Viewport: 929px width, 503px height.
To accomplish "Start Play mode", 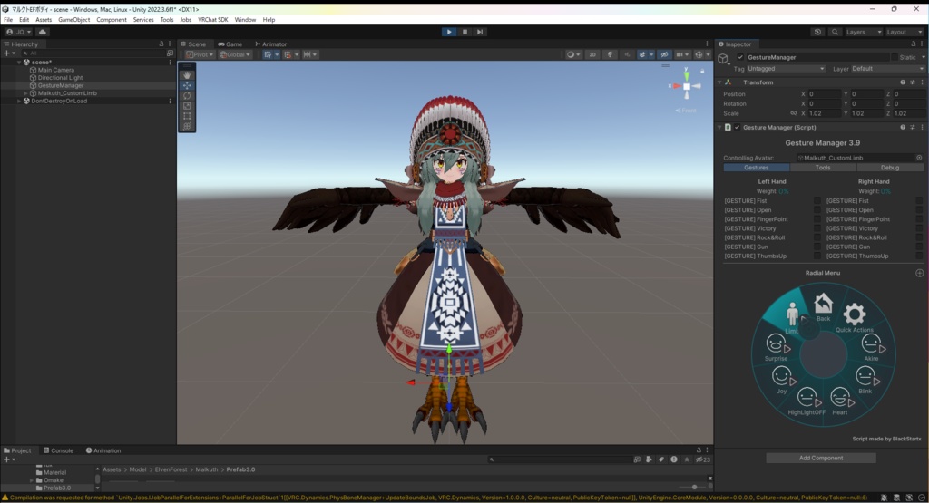I will (449, 32).
